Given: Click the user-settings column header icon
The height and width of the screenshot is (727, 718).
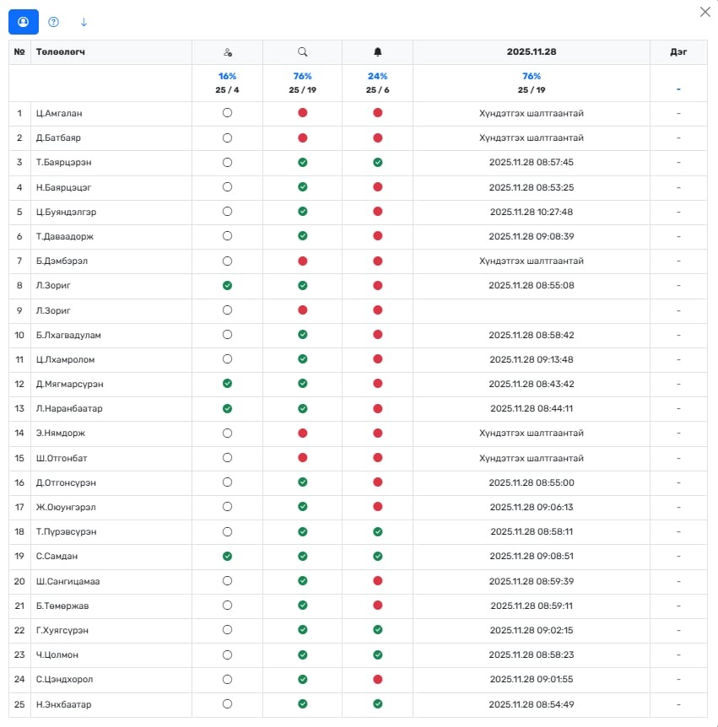Looking at the screenshot, I should point(227,52).
